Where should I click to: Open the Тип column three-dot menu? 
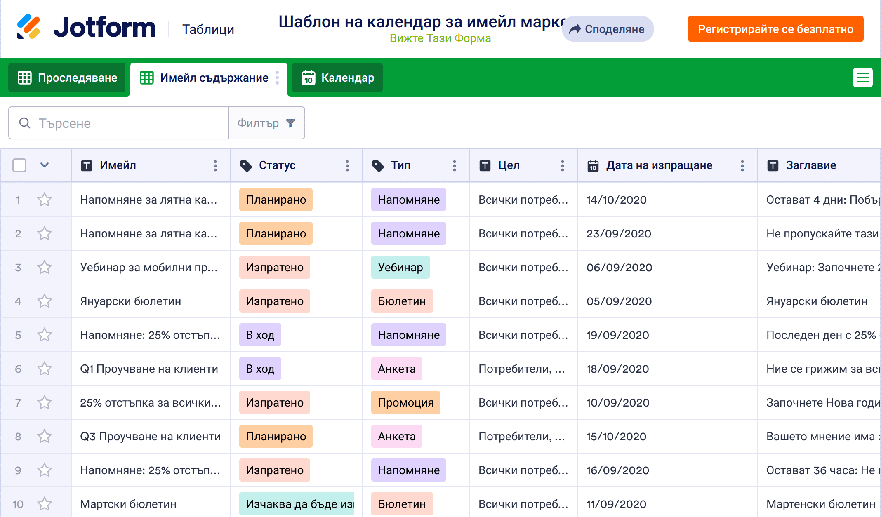[x=454, y=166]
